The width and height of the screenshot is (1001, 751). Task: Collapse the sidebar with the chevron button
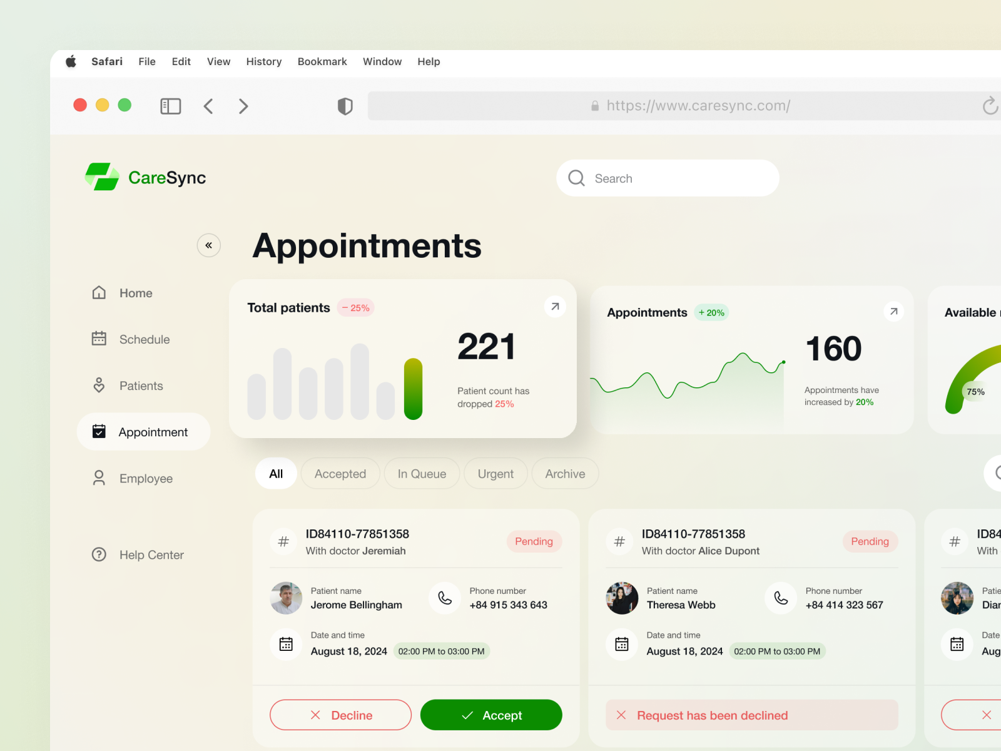click(x=209, y=245)
